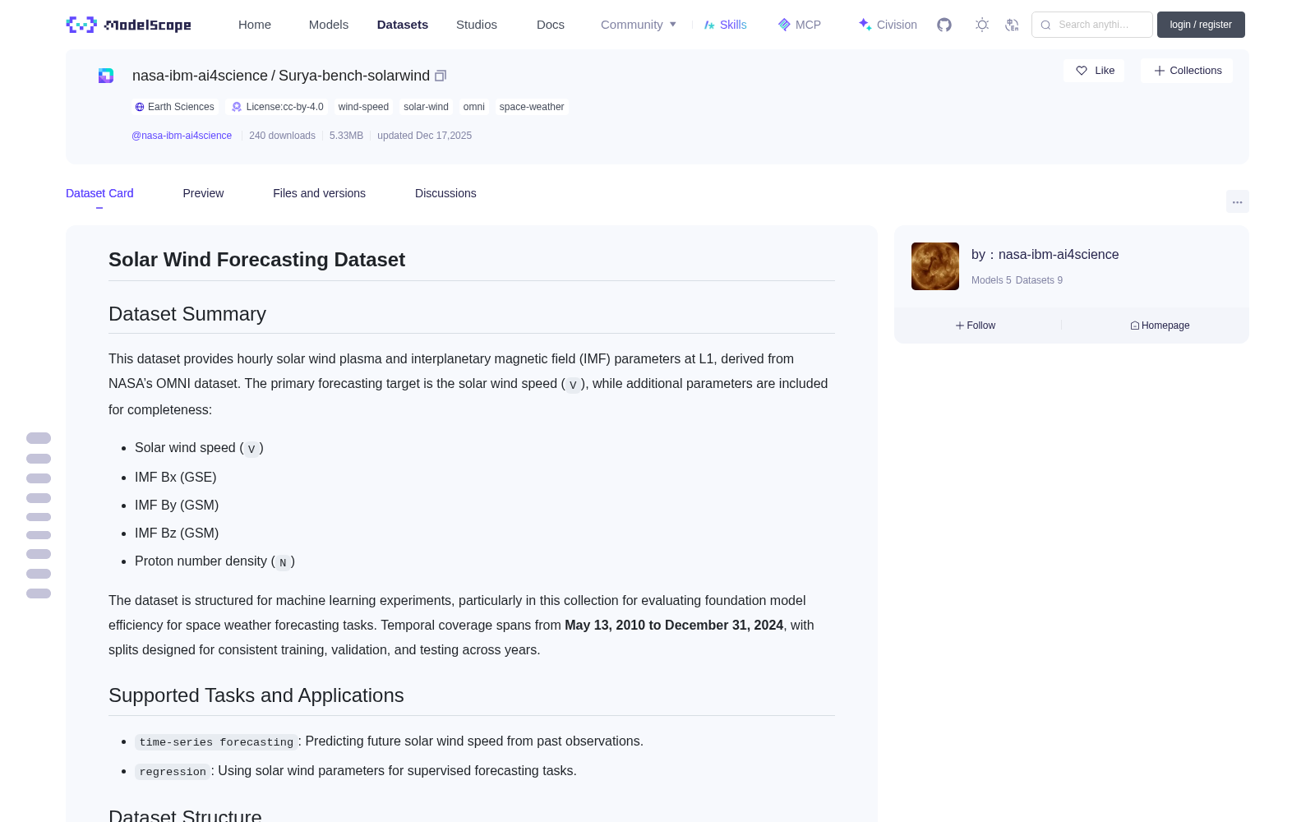Select the Dataset Card tab

pos(99,193)
